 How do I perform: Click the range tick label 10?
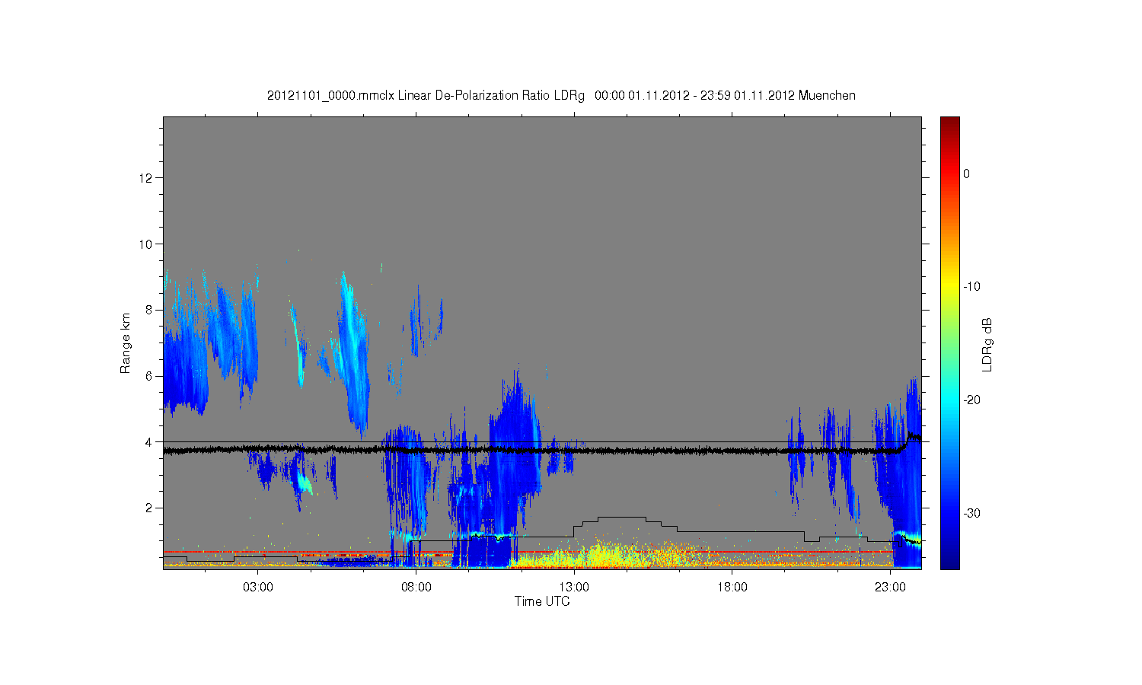click(147, 244)
